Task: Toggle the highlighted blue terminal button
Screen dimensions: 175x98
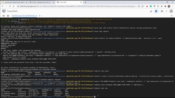Action: tap(156, 11)
